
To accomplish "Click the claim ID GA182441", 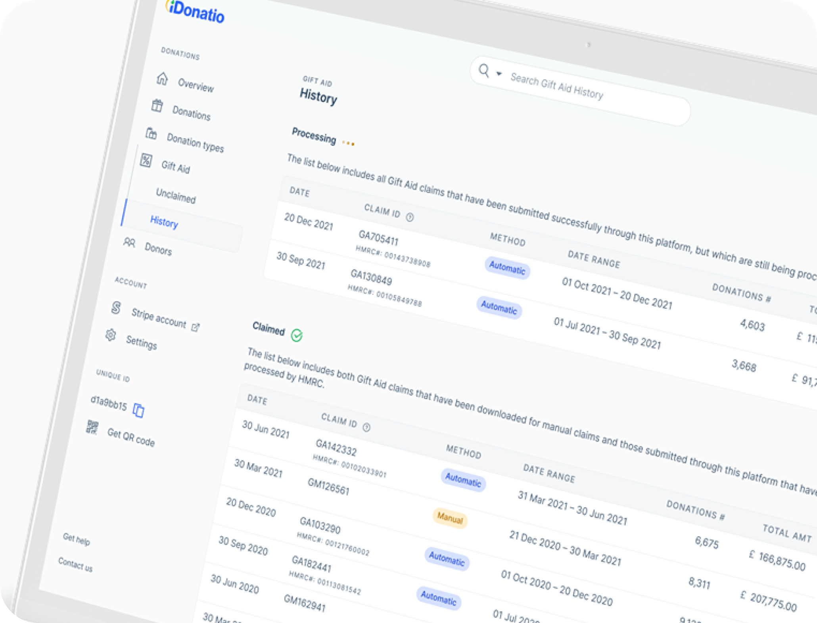I will coord(311,564).
